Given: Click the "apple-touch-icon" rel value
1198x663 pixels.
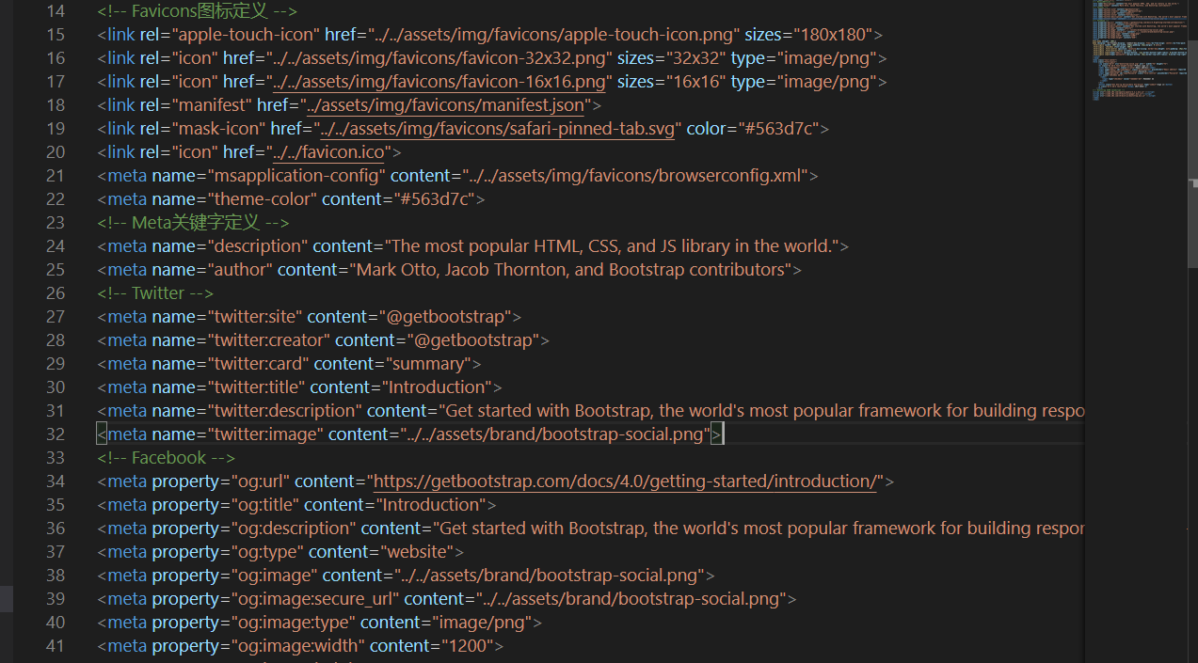Looking at the screenshot, I should (x=245, y=35).
